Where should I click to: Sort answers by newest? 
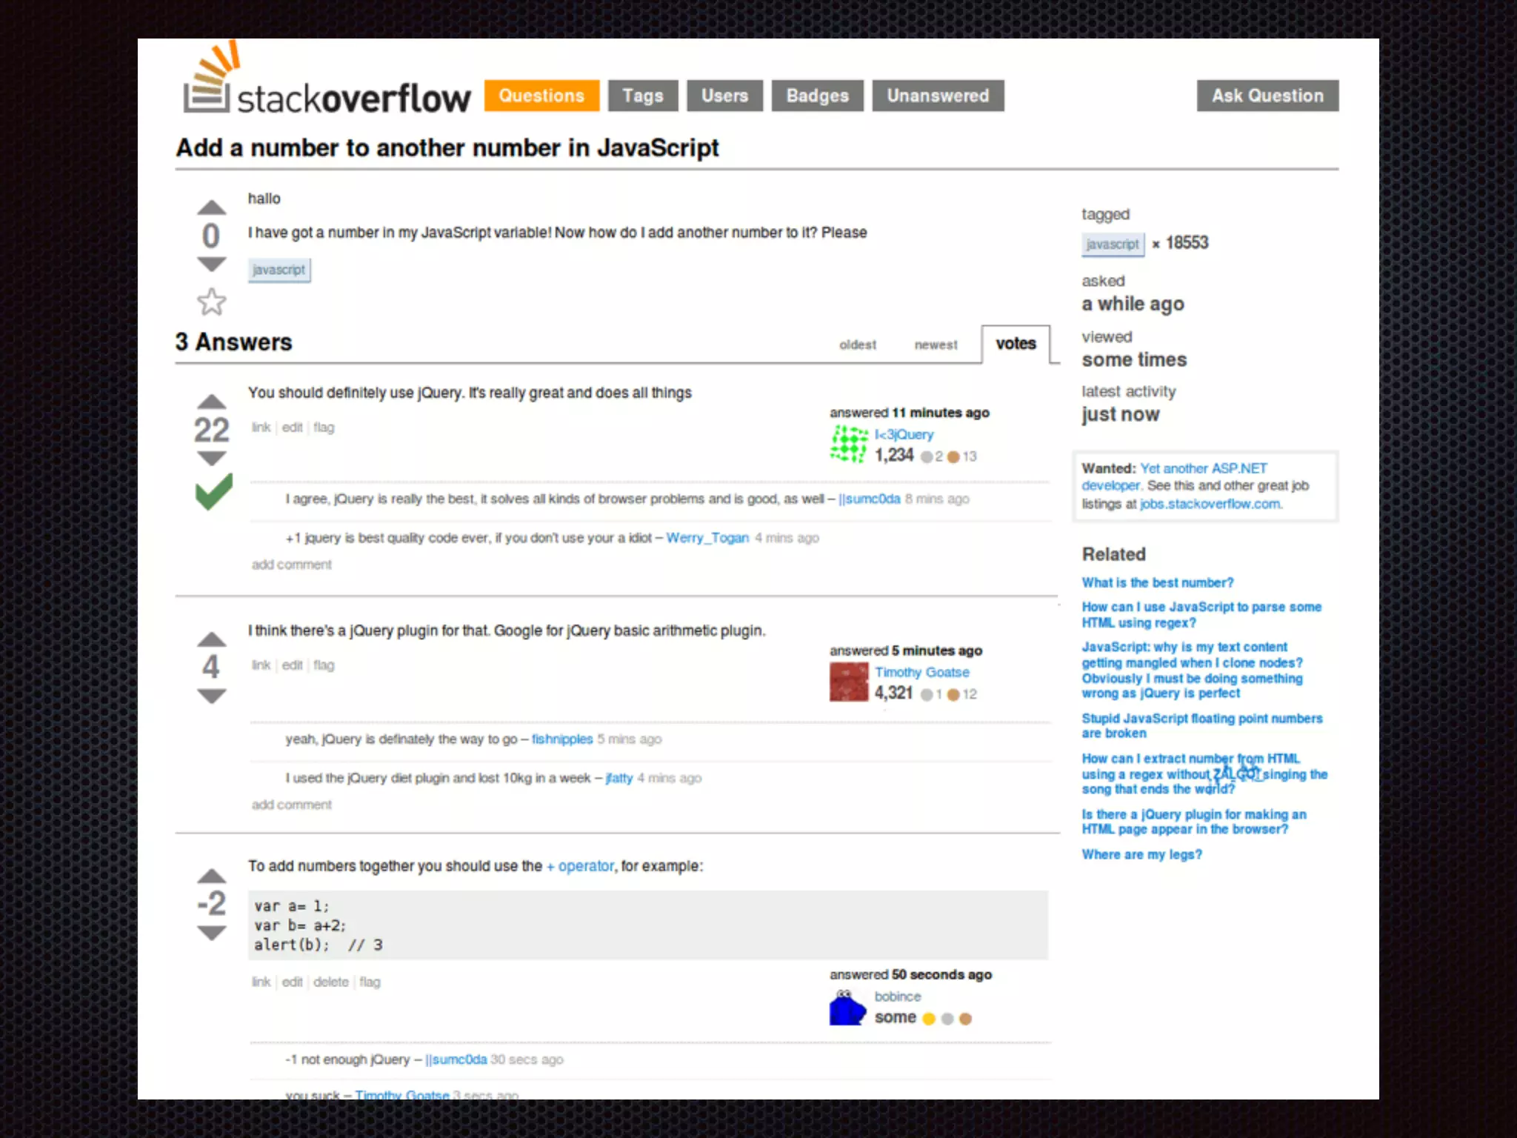pyautogui.click(x=936, y=345)
